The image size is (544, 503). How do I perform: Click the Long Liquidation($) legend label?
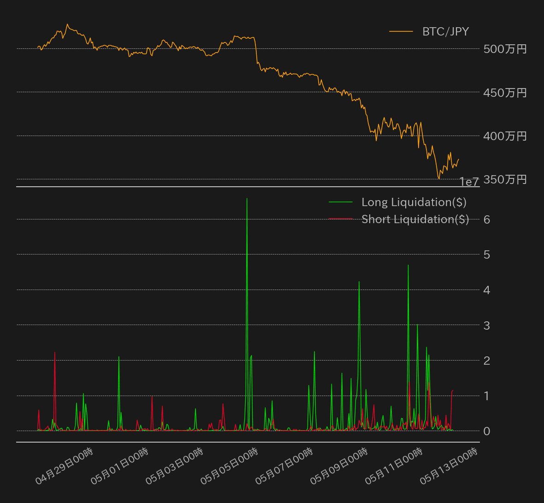tap(414, 202)
